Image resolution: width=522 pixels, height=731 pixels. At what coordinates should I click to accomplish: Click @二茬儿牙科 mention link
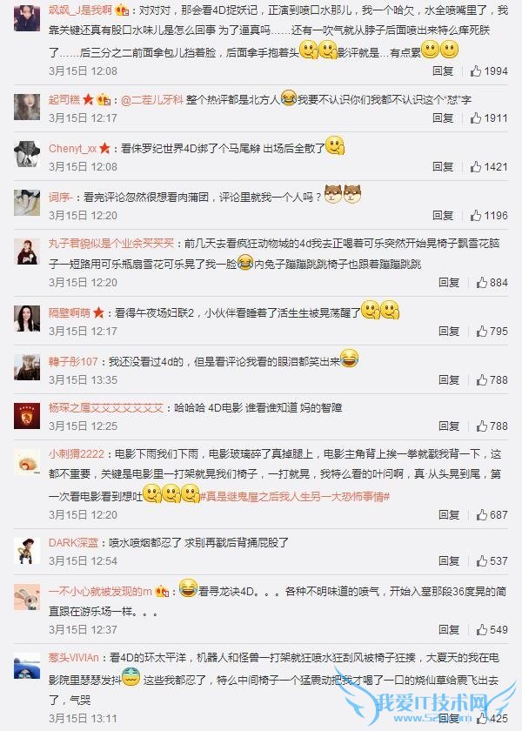click(152, 100)
